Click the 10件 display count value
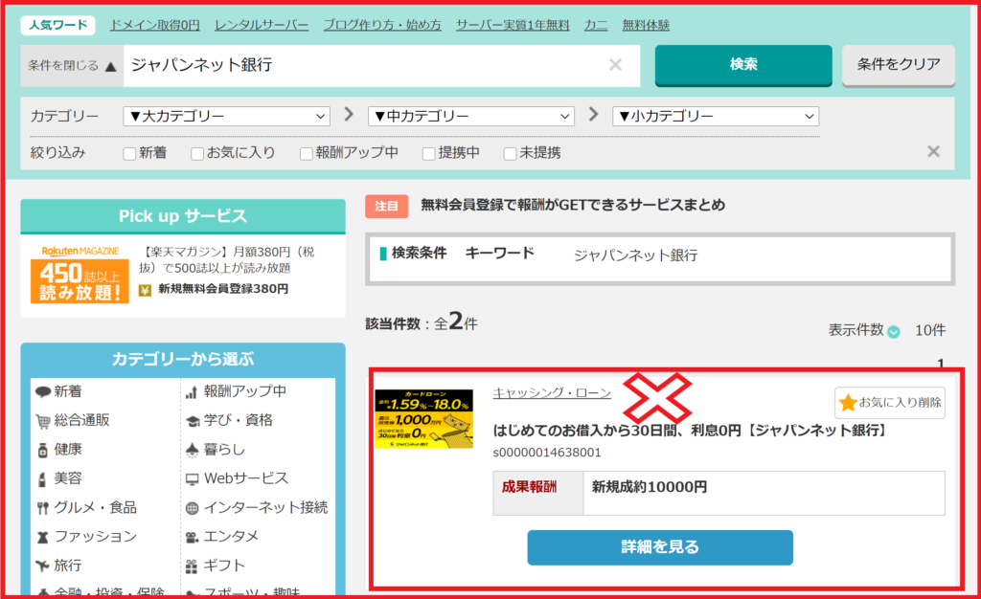The height and width of the screenshot is (599, 981). pyautogui.click(x=930, y=330)
